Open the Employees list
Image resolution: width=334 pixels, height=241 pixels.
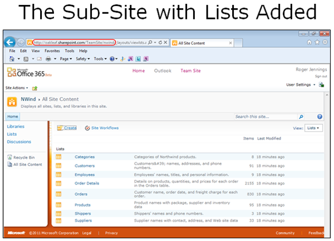point(85,175)
